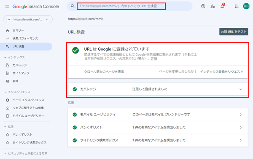Open パンくずリスト row arrow
The height and width of the screenshot is (159, 253).
click(x=241, y=127)
